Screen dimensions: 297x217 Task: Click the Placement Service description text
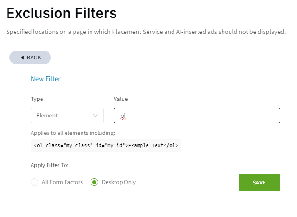(x=146, y=32)
